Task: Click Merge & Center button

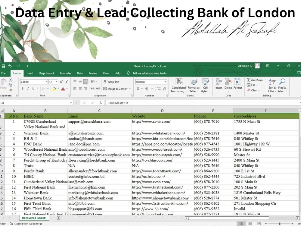Action: pyautogui.click(x=115, y=89)
